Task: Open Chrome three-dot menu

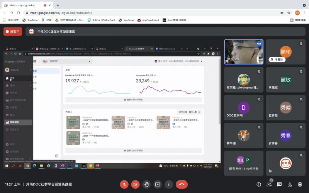Action: pyautogui.click(x=304, y=13)
